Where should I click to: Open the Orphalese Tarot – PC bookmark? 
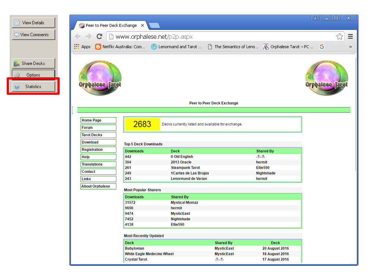click(288, 47)
